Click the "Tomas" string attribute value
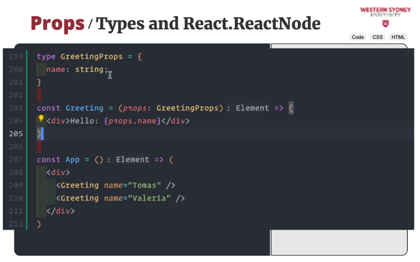 pos(145,185)
